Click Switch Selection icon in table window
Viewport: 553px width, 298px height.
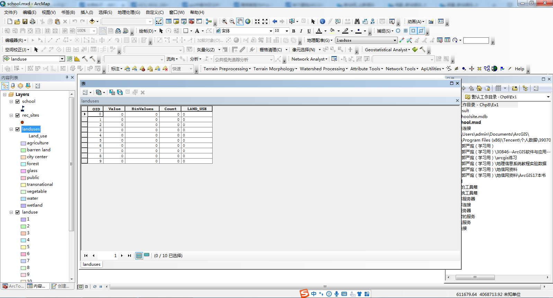120,92
